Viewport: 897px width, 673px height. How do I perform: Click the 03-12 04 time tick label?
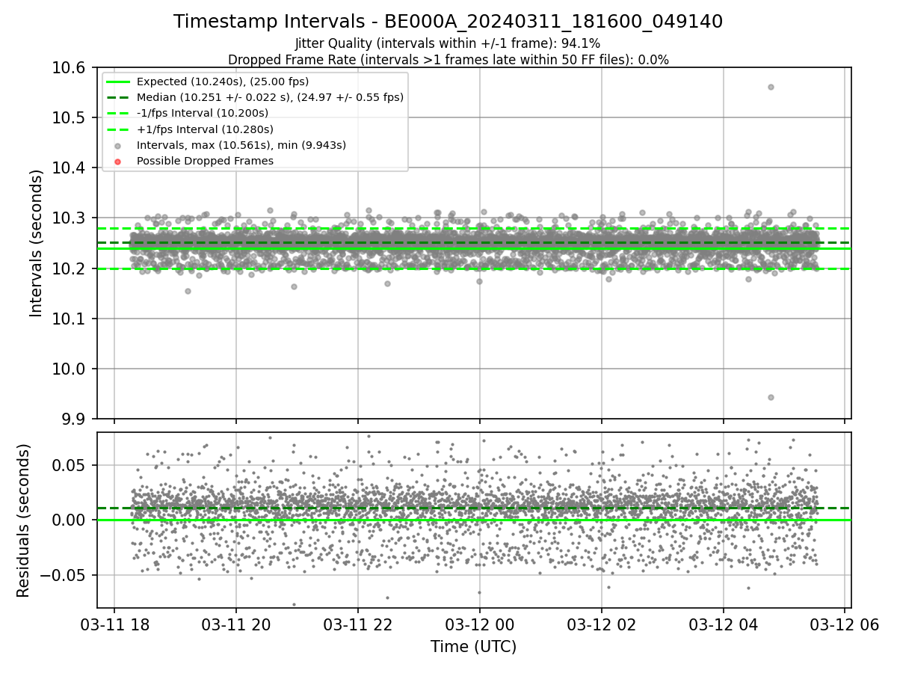pyautogui.click(x=723, y=624)
